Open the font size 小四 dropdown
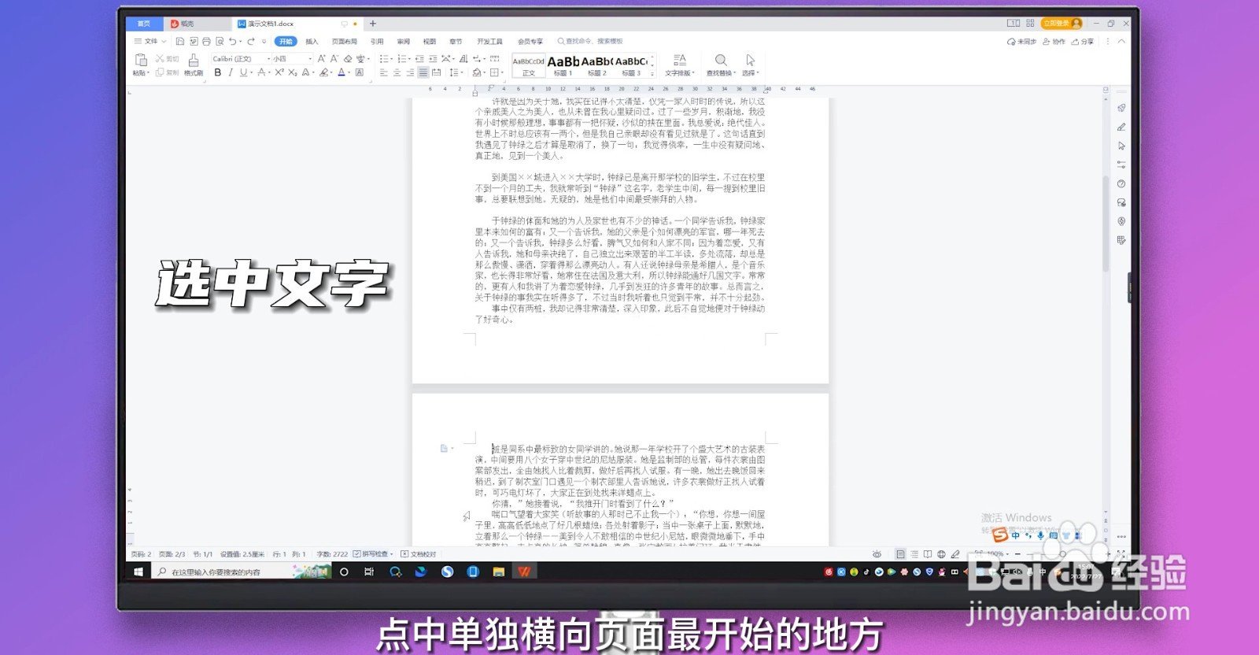The height and width of the screenshot is (655, 1259). tap(310, 58)
